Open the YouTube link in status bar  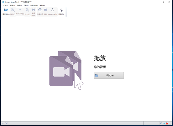click(x=167, y=123)
